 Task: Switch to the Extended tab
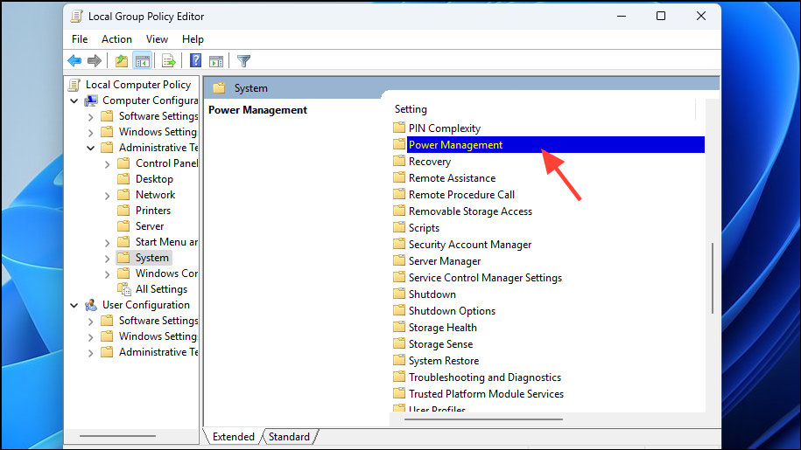234,437
